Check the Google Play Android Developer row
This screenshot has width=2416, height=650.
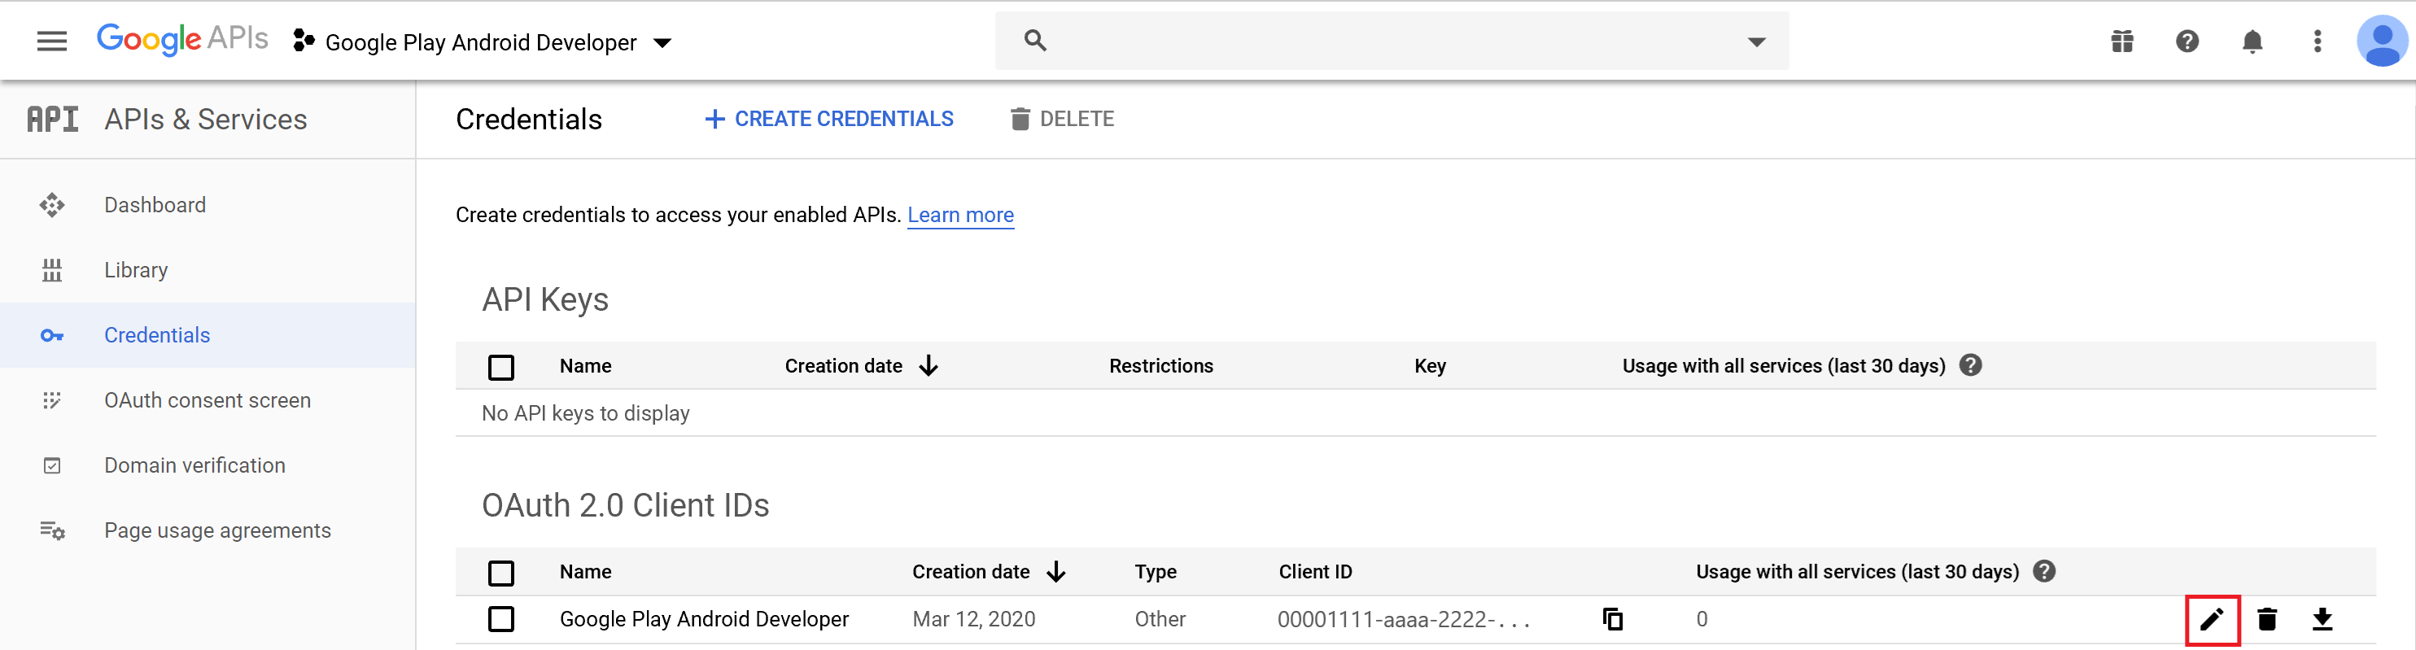click(500, 619)
